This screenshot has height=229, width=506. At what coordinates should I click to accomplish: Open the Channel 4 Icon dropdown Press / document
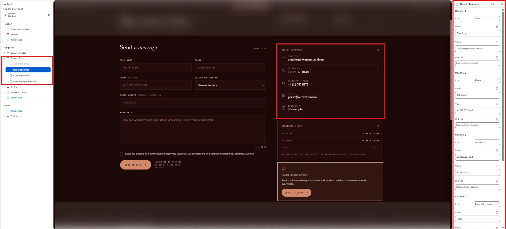click(x=487, y=204)
